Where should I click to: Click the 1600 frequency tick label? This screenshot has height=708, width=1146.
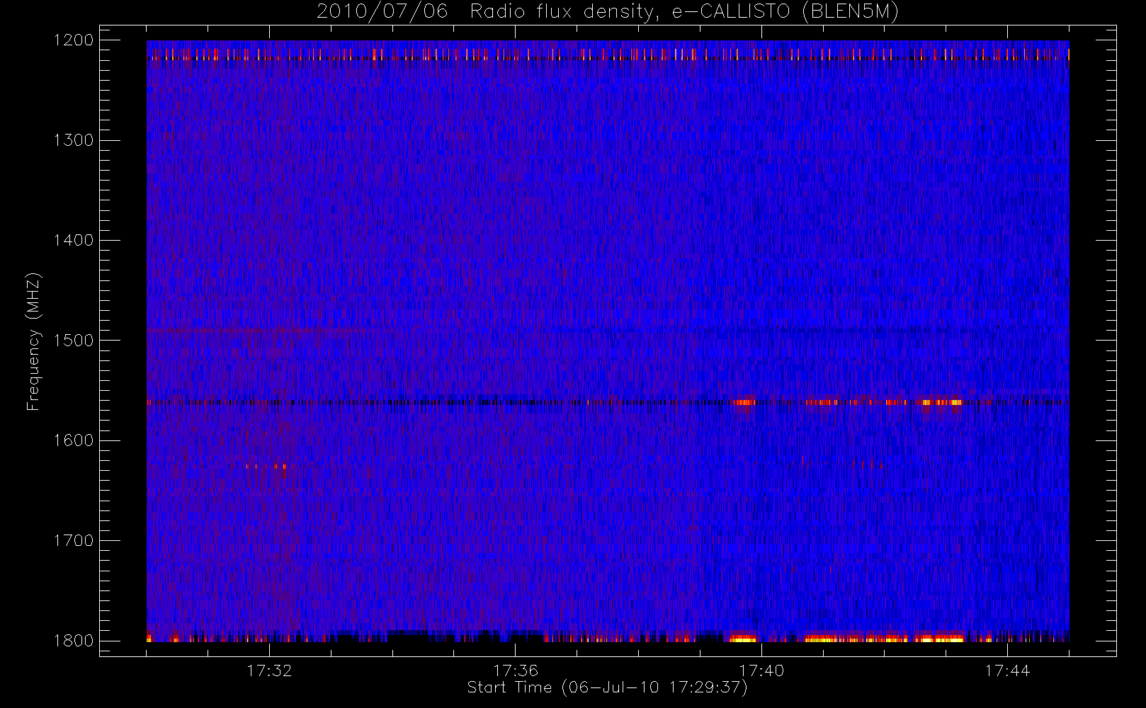point(74,440)
